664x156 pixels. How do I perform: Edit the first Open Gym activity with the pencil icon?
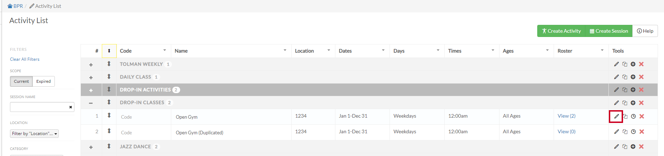[x=616, y=116]
